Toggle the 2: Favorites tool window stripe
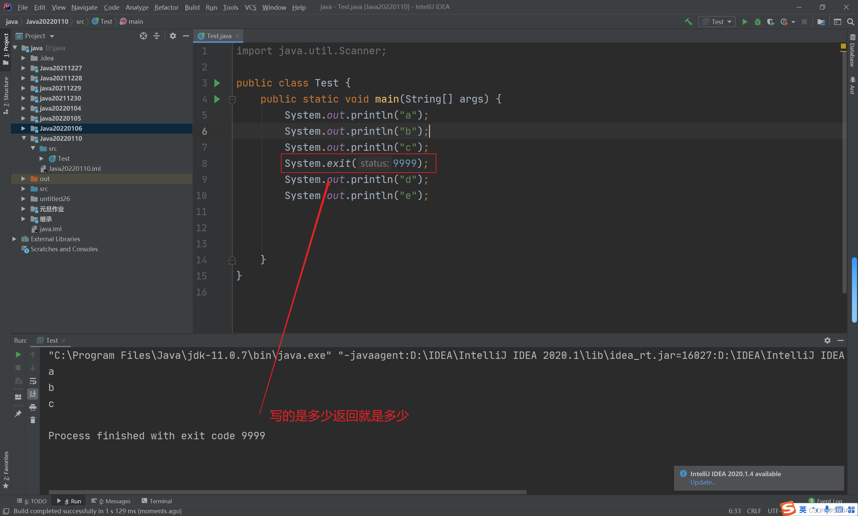This screenshot has height=516, width=858. click(6, 469)
